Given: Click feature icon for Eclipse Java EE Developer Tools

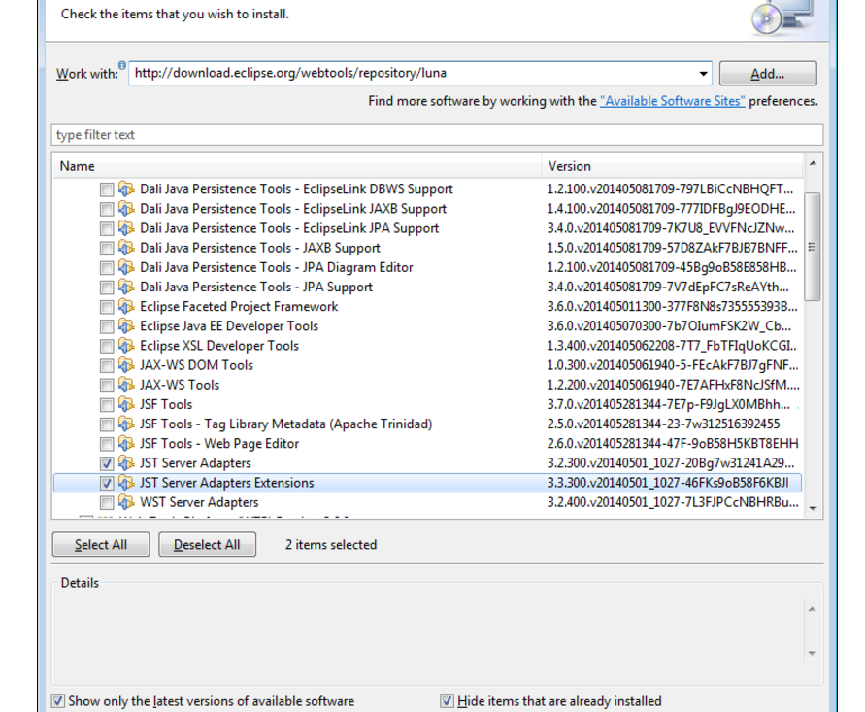Looking at the screenshot, I should point(126,326).
